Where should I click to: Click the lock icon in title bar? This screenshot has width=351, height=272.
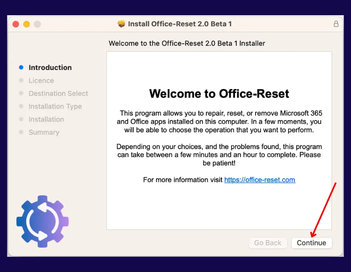[x=336, y=24]
